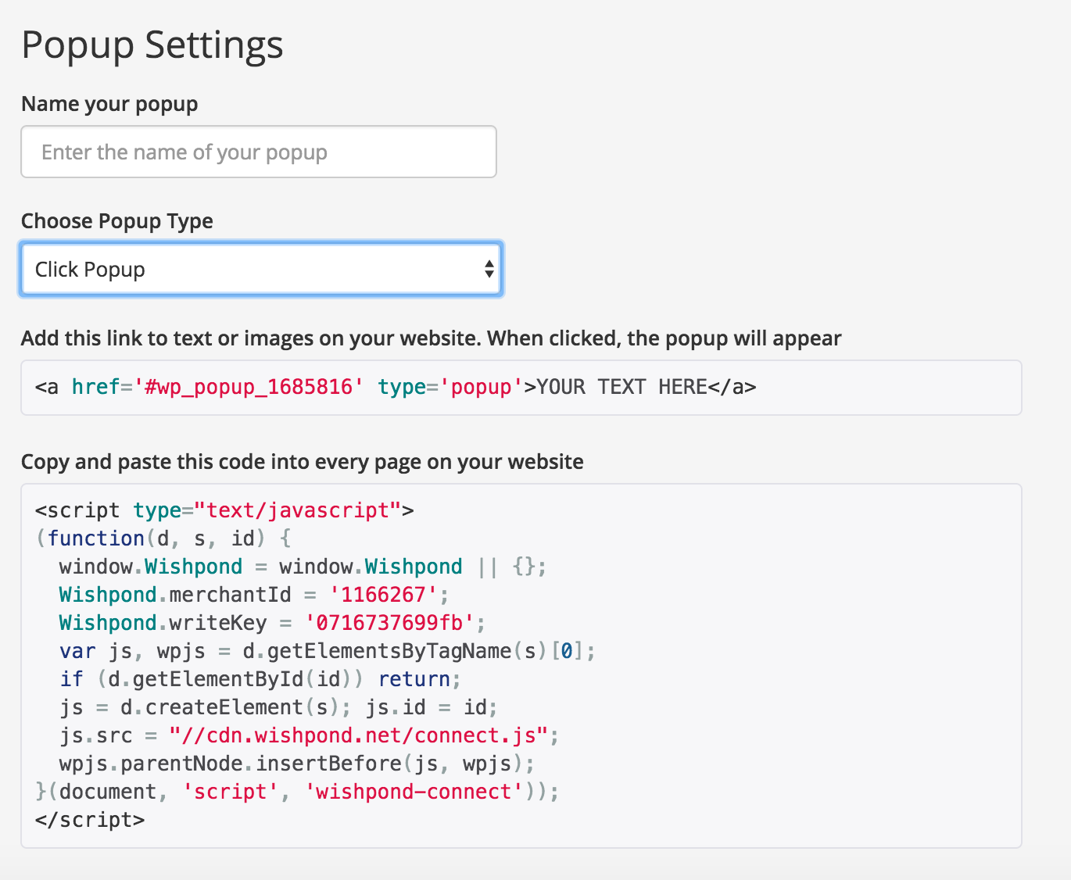Click the 'Copy and paste this code' instruction
Image resolution: width=1071 pixels, height=880 pixels.
303,462
